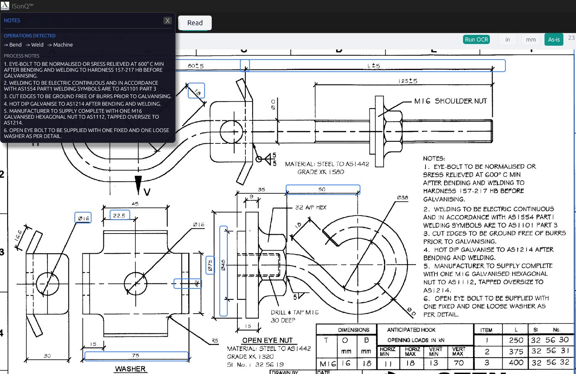Viewport: 576px width, 374px height.
Task: Click the ISonQ logo in the title bar
Action: pos(5,5)
